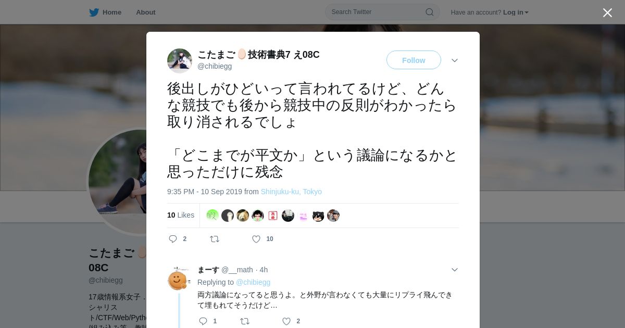625x328 pixels.
Task: Open the Home menu item
Action: [x=112, y=12]
